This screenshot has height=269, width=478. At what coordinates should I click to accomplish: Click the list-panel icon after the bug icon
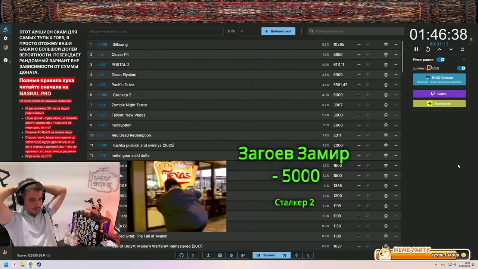(x=243, y=255)
